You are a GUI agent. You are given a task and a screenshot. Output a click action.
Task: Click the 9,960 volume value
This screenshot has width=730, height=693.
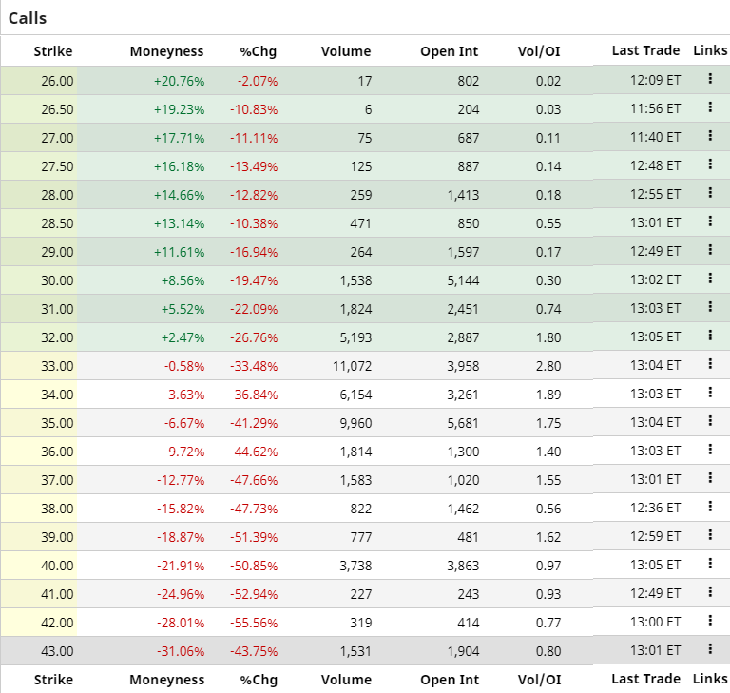(x=355, y=423)
